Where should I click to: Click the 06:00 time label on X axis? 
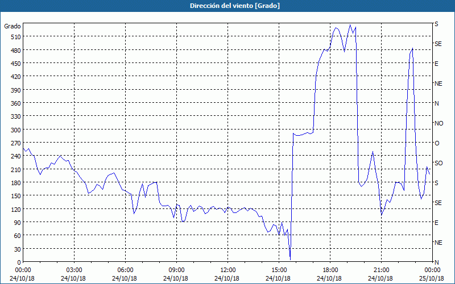[125, 270]
